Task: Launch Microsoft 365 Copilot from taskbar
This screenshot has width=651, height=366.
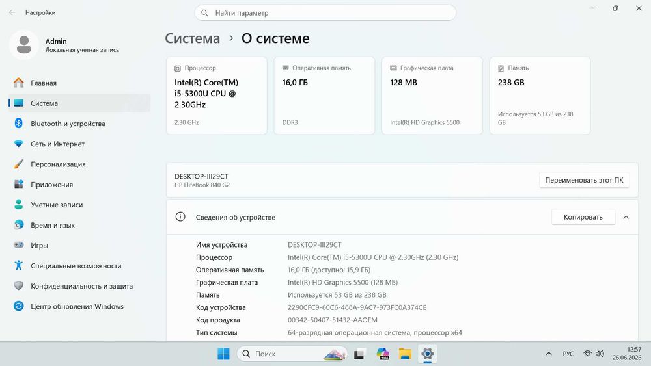Action: point(383,354)
